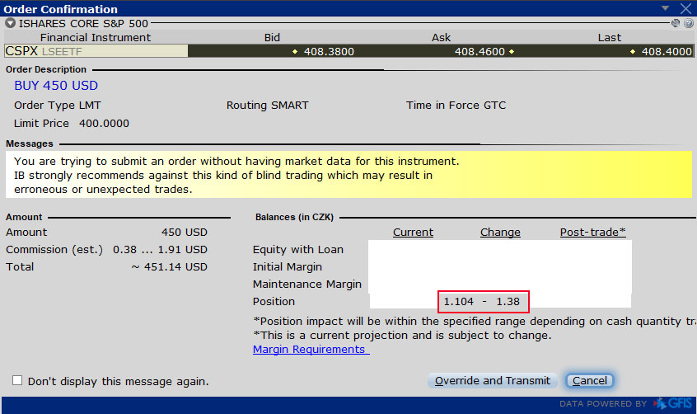Click the Current column header
The image size is (697, 414).
pos(413,233)
